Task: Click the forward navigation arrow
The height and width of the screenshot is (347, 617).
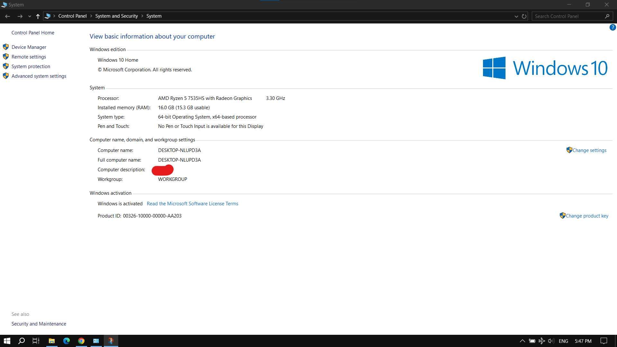Action: [x=20, y=16]
